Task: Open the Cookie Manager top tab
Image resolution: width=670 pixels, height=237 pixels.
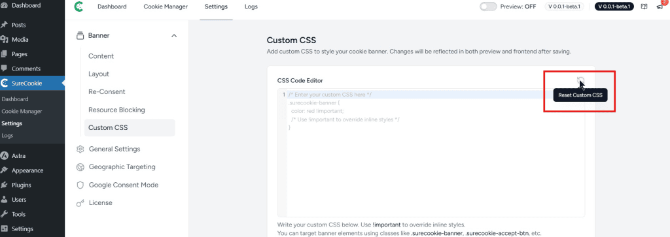Action: 166,7
